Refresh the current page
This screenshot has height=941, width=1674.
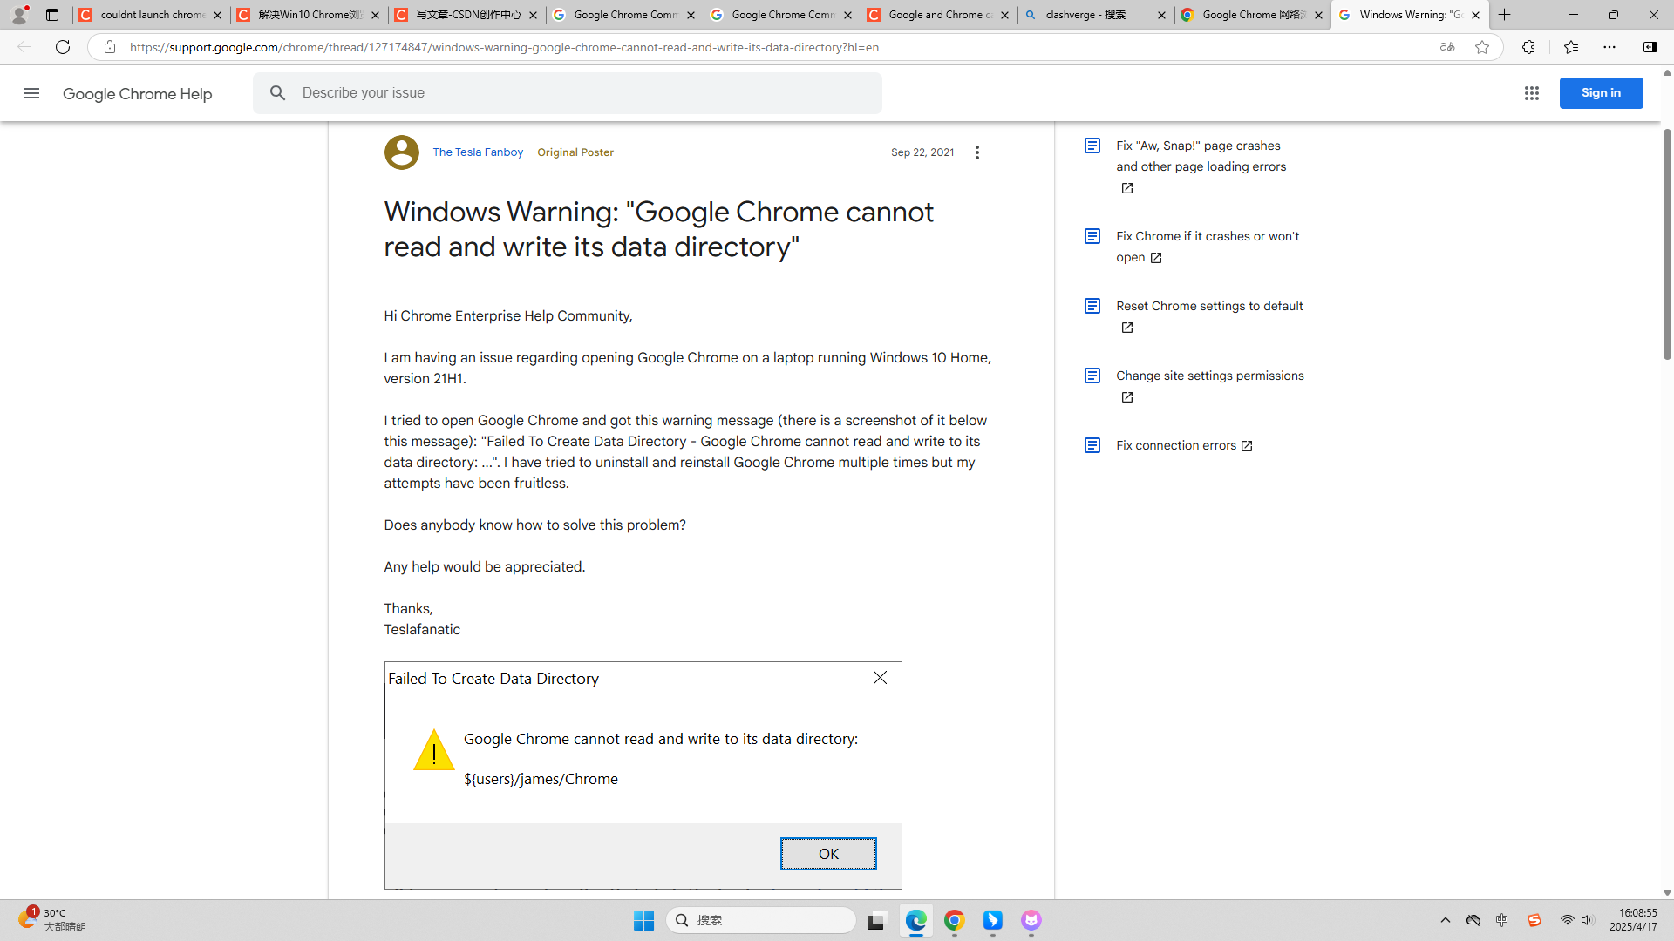point(63,47)
